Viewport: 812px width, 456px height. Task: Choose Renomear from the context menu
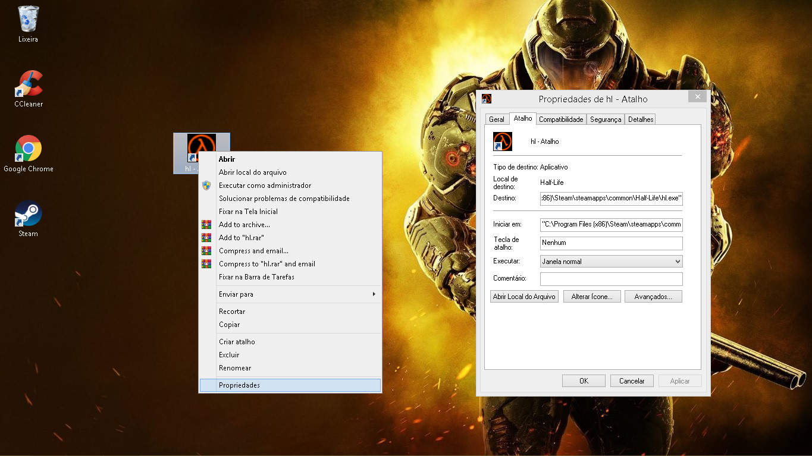pyautogui.click(x=290, y=368)
